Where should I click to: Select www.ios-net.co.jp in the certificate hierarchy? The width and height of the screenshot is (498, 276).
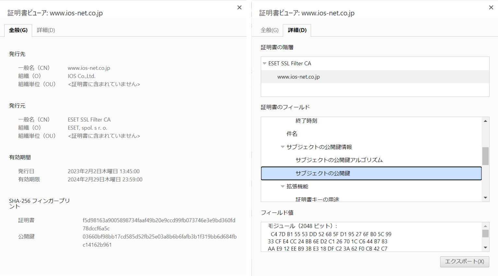(x=298, y=77)
